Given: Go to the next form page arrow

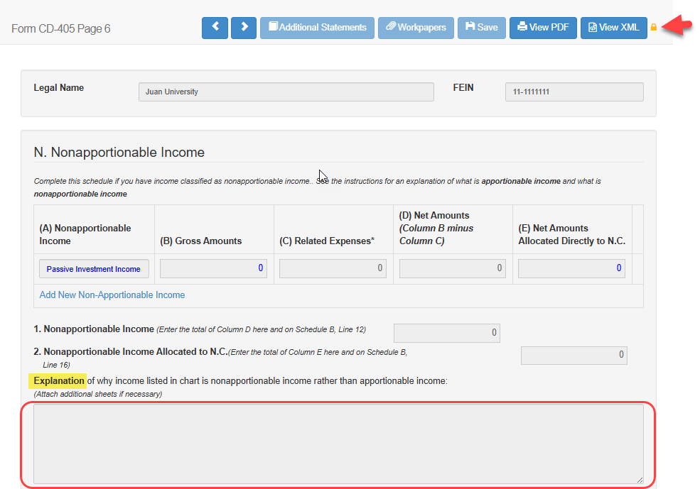Looking at the screenshot, I should tap(244, 28).
